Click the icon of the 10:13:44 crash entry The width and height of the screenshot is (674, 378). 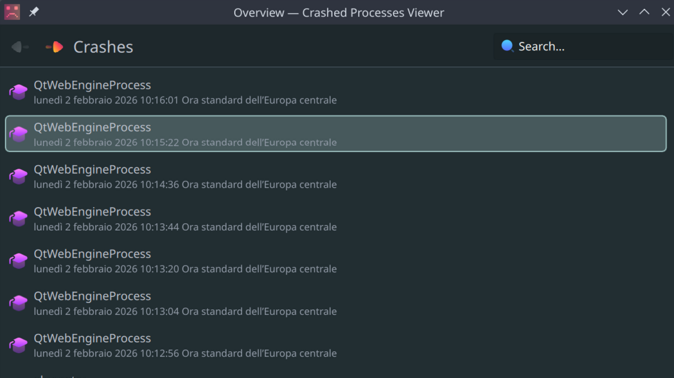19,218
